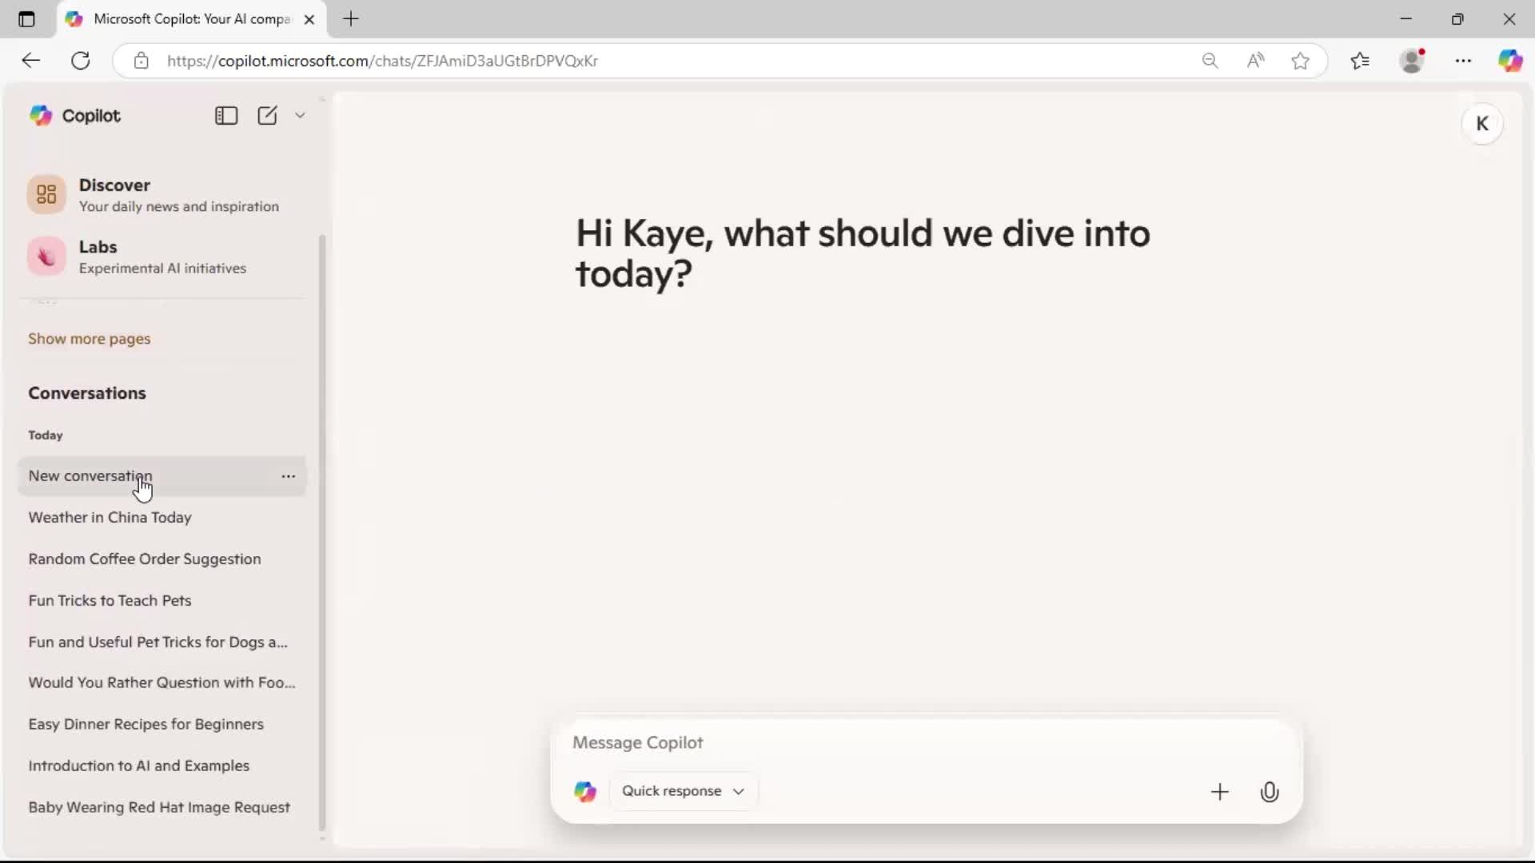The image size is (1535, 863).
Task: Open browser Settings and more menu
Action: 1463,61
